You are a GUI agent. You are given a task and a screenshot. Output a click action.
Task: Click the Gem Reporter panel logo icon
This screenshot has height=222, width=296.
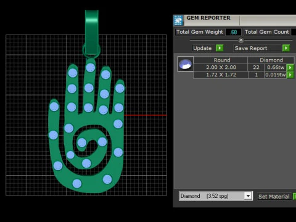[x=178, y=20]
